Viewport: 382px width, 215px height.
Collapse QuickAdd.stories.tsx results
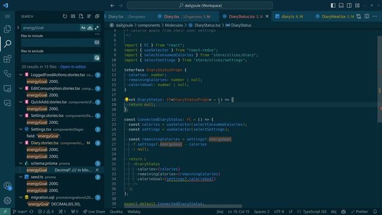[21, 102]
